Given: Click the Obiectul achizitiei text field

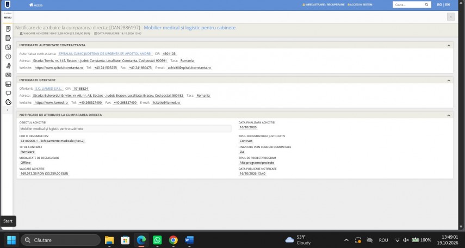Looking at the screenshot, I should [125, 129].
